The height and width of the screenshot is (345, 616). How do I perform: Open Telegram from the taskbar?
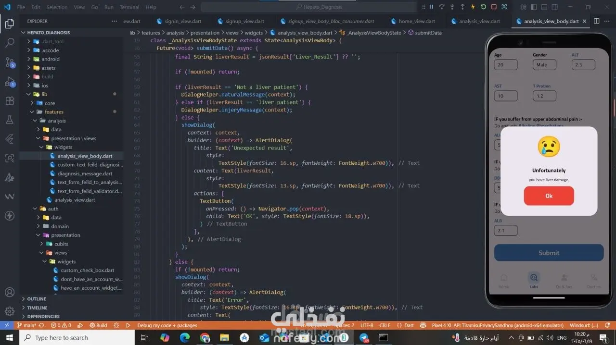click(364, 338)
